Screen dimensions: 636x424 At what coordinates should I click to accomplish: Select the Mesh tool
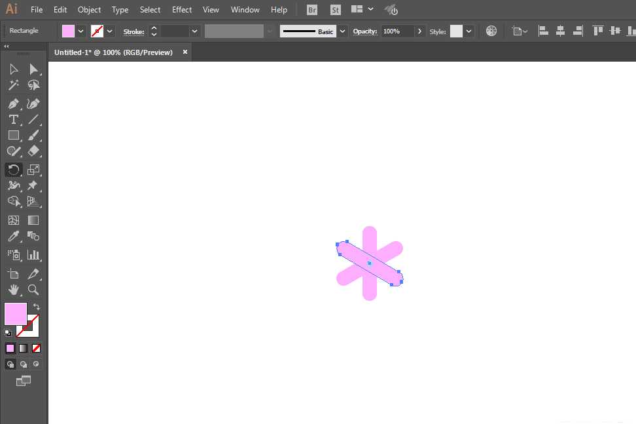point(13,220)
